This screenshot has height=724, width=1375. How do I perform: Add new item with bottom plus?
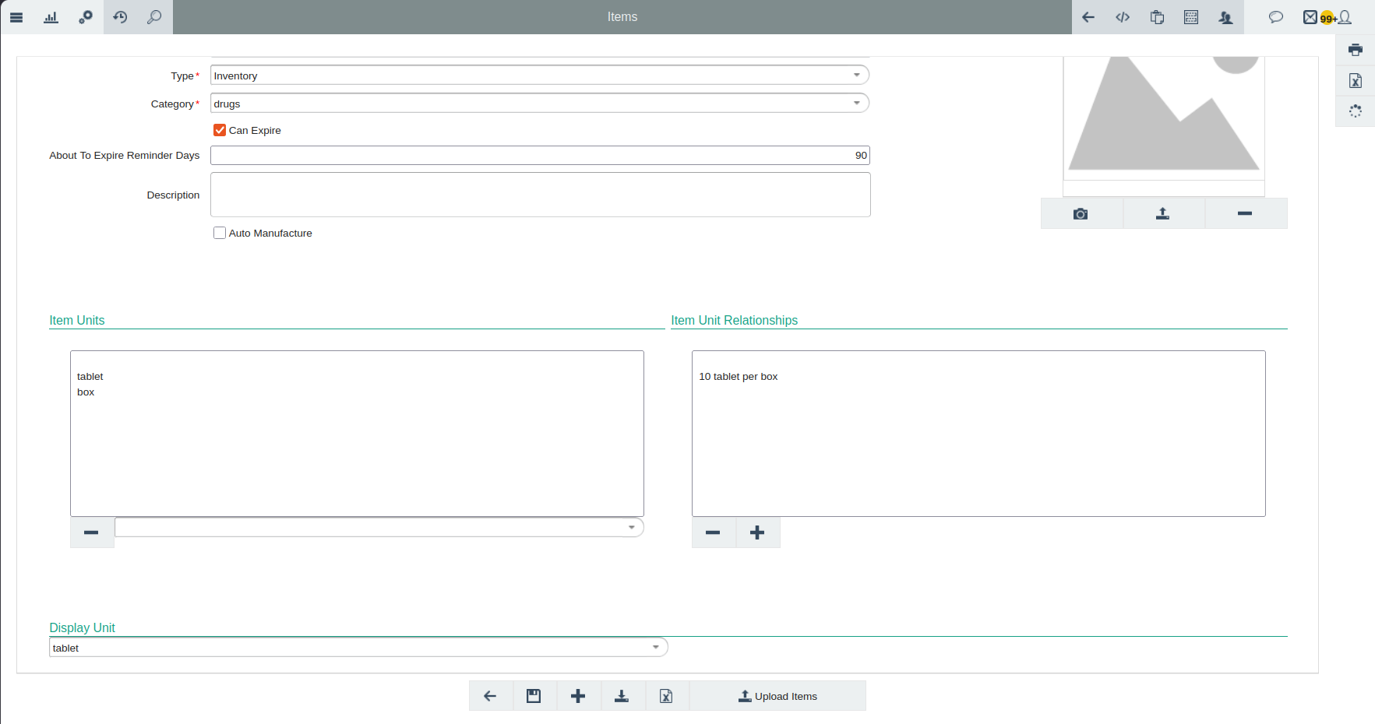pyautogui.click(x=578, y=696)
